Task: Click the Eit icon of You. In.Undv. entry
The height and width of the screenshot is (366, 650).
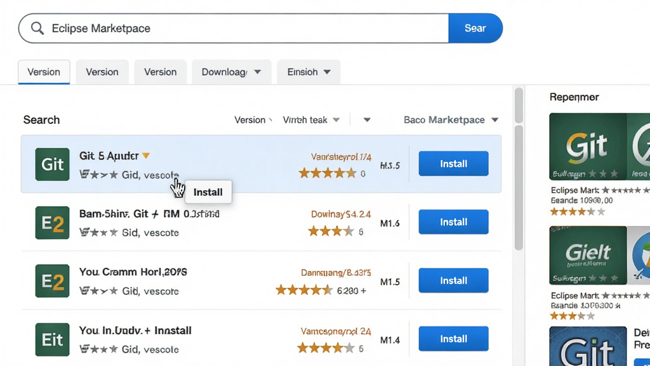Action: tap(52, 339)
